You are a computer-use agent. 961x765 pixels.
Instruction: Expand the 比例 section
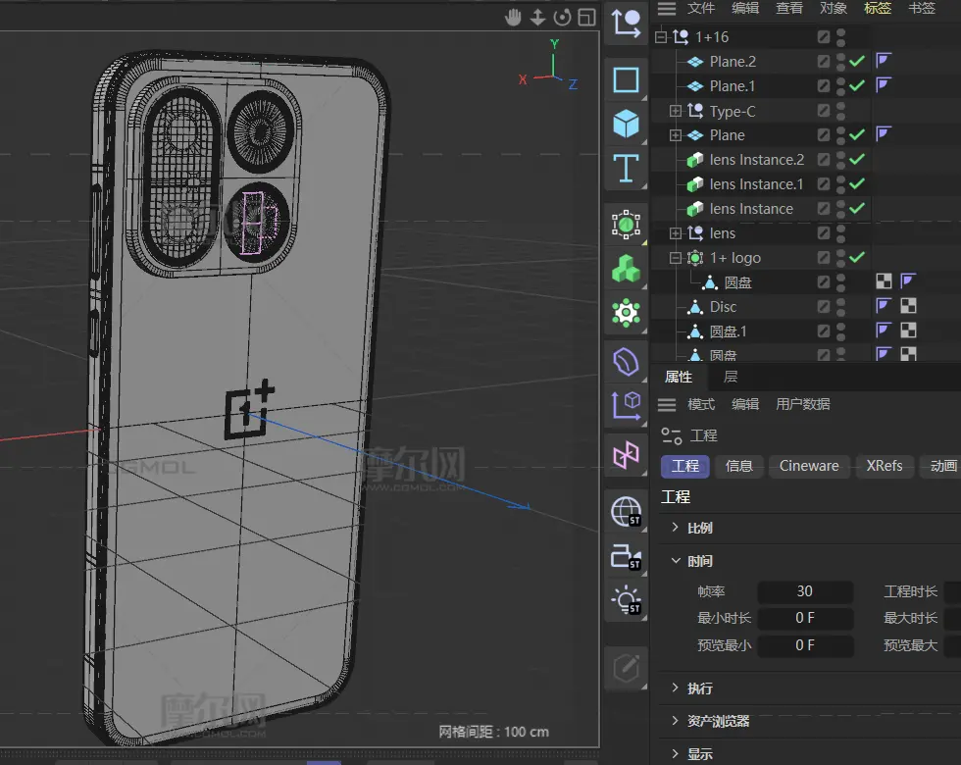(676, 528)
